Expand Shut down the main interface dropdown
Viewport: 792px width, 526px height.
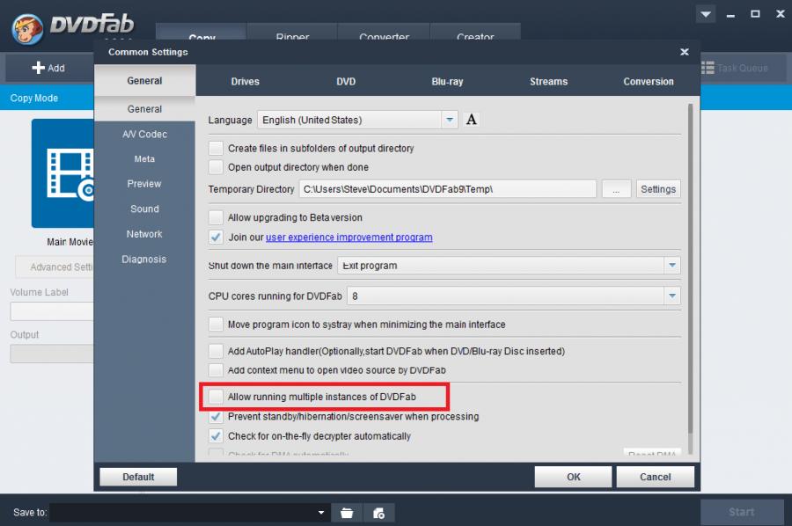tap(671, 266)
